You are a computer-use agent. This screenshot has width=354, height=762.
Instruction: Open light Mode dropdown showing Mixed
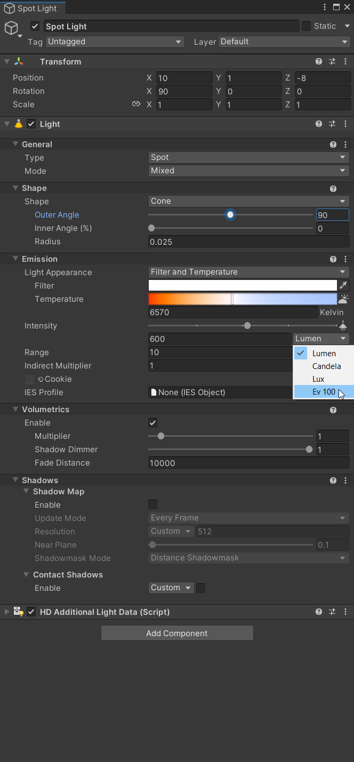click(x=248, y=171)
